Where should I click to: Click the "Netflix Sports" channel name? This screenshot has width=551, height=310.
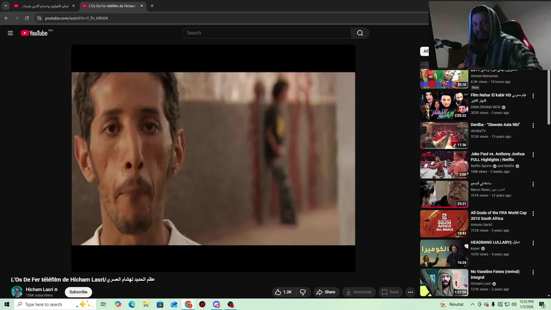(x=481, y=166)
